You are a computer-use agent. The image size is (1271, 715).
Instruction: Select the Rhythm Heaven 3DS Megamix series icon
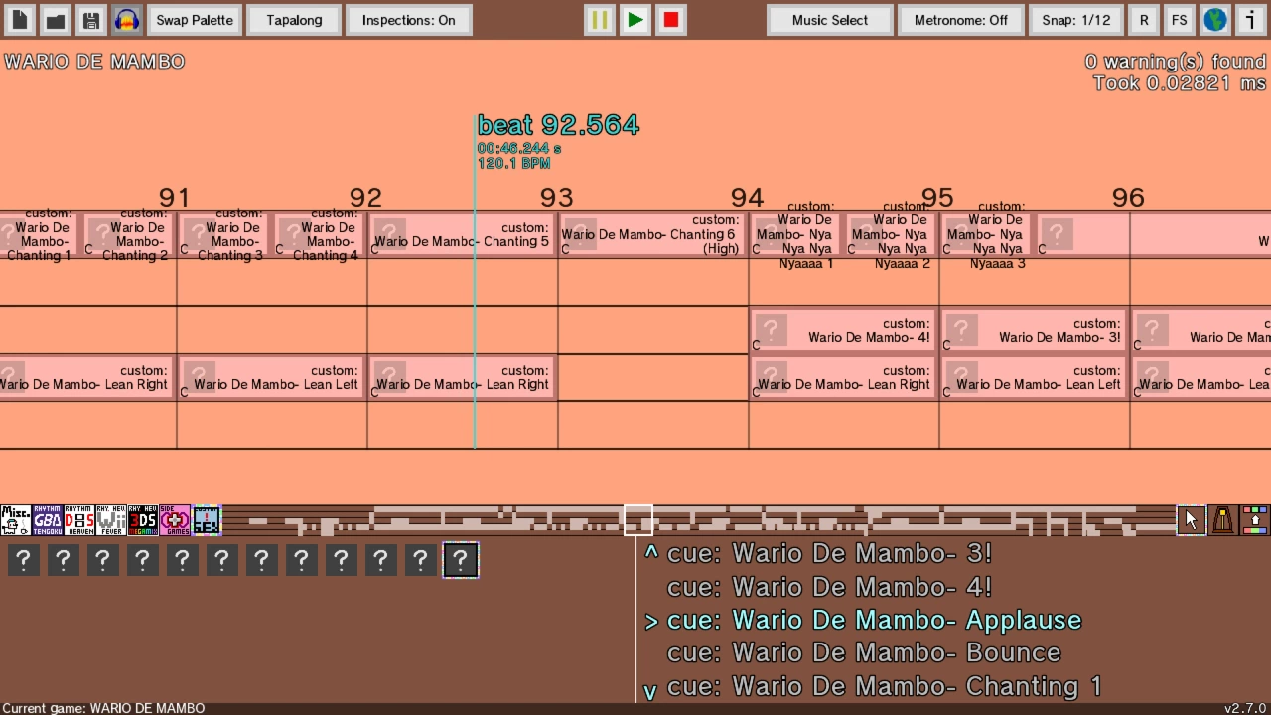pos(143,520)
